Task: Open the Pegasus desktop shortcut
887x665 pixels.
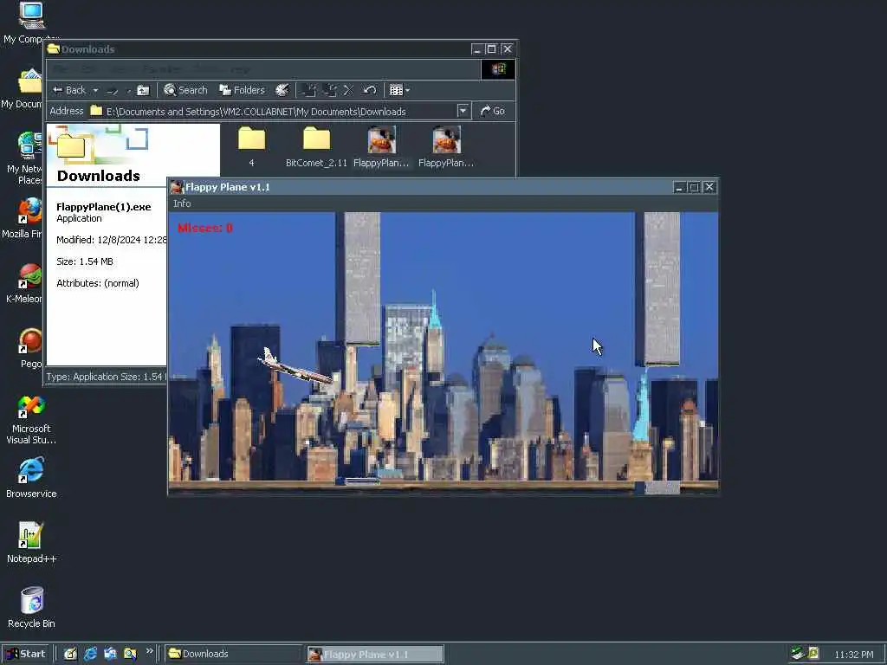Action: [30, 348]
